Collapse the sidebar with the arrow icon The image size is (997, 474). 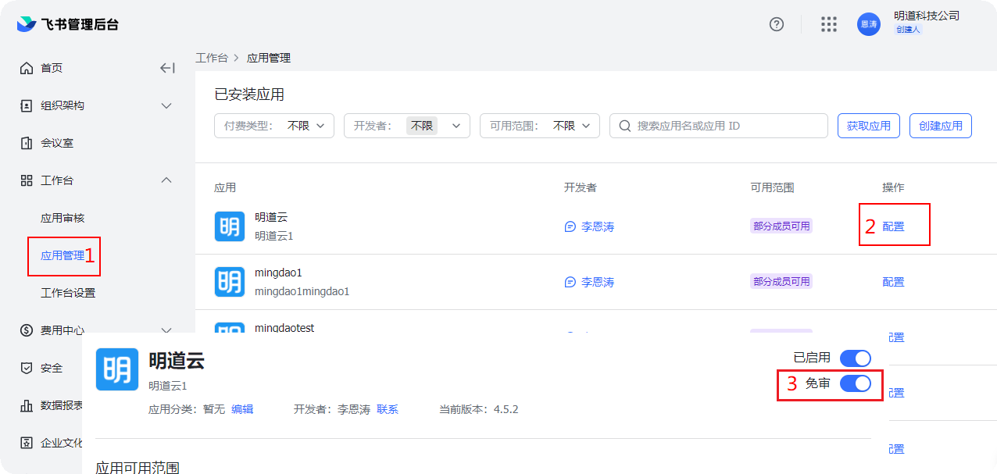tap(167, 68)
